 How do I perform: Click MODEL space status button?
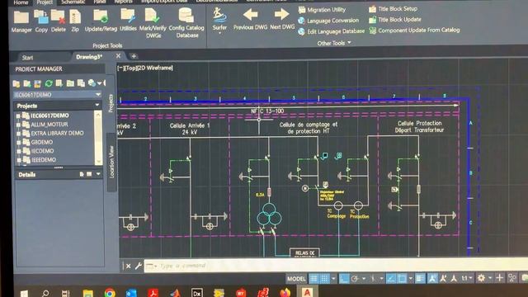[x=296, y=279]
